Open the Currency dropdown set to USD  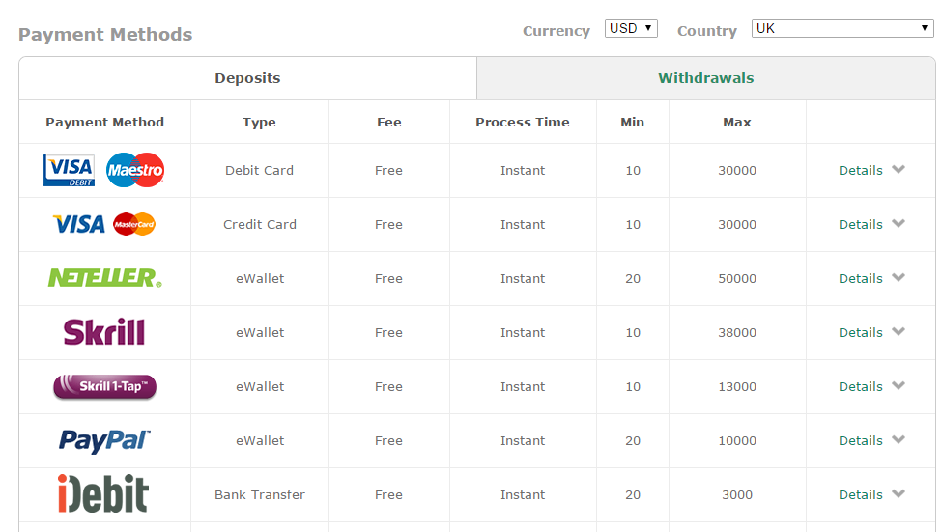pyautogui.click(x=631, y=29)
